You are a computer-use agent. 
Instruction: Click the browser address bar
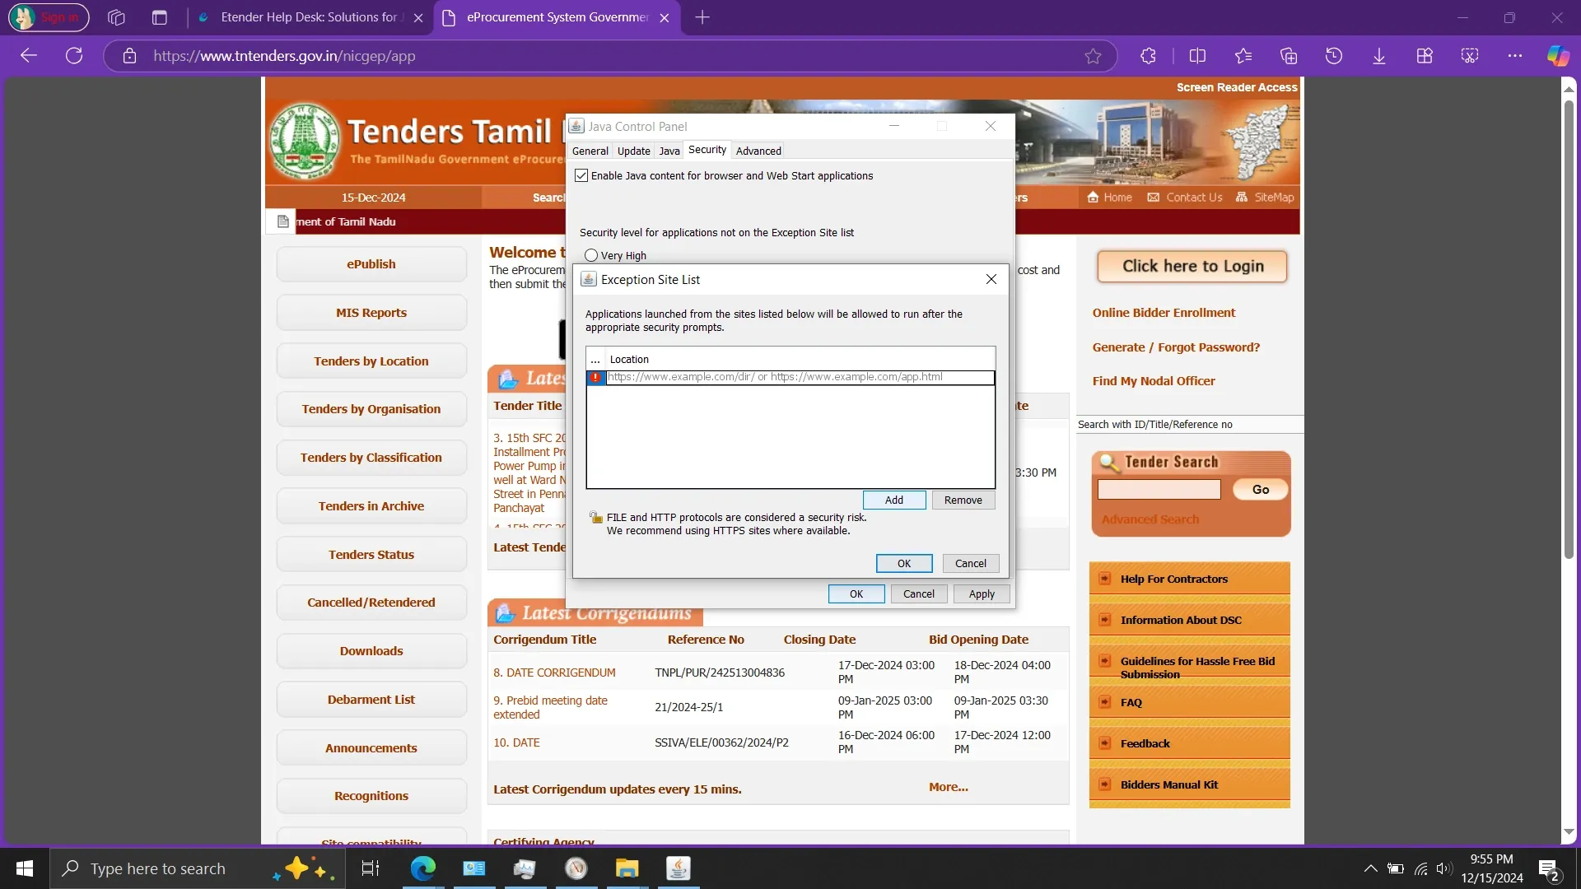609,56
